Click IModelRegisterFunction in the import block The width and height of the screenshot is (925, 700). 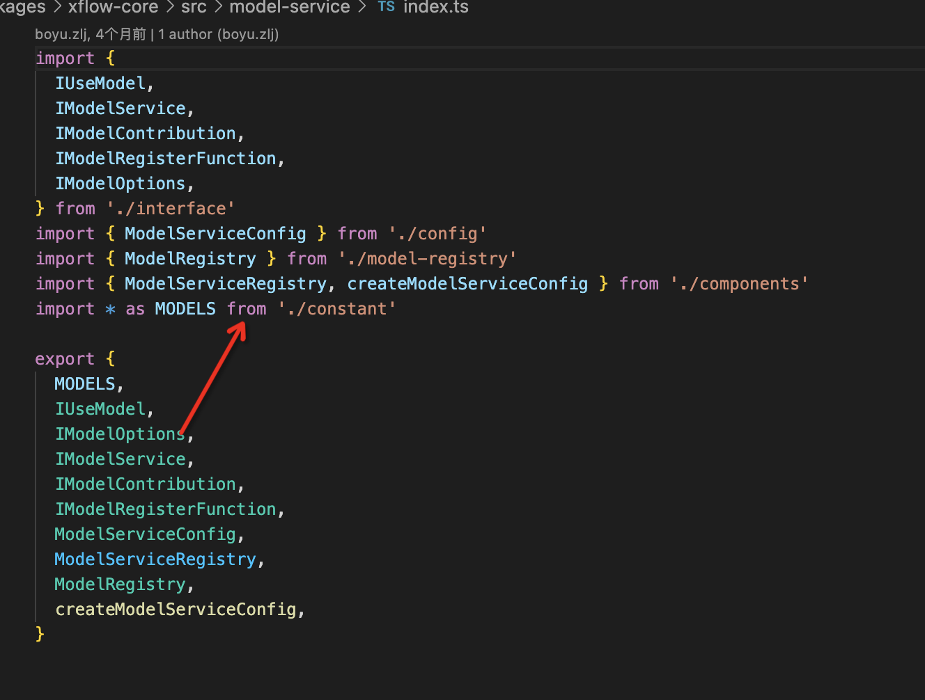166,159
